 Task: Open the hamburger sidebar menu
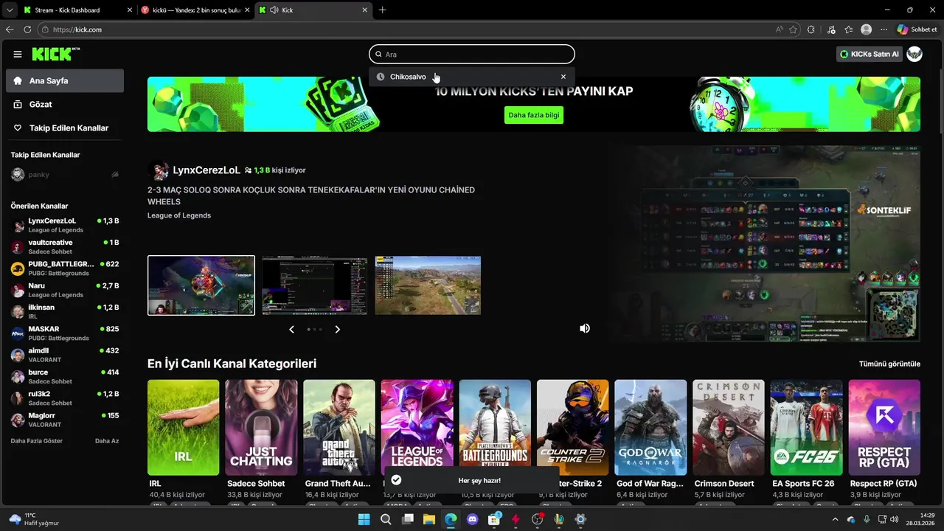tap(18, 54)
